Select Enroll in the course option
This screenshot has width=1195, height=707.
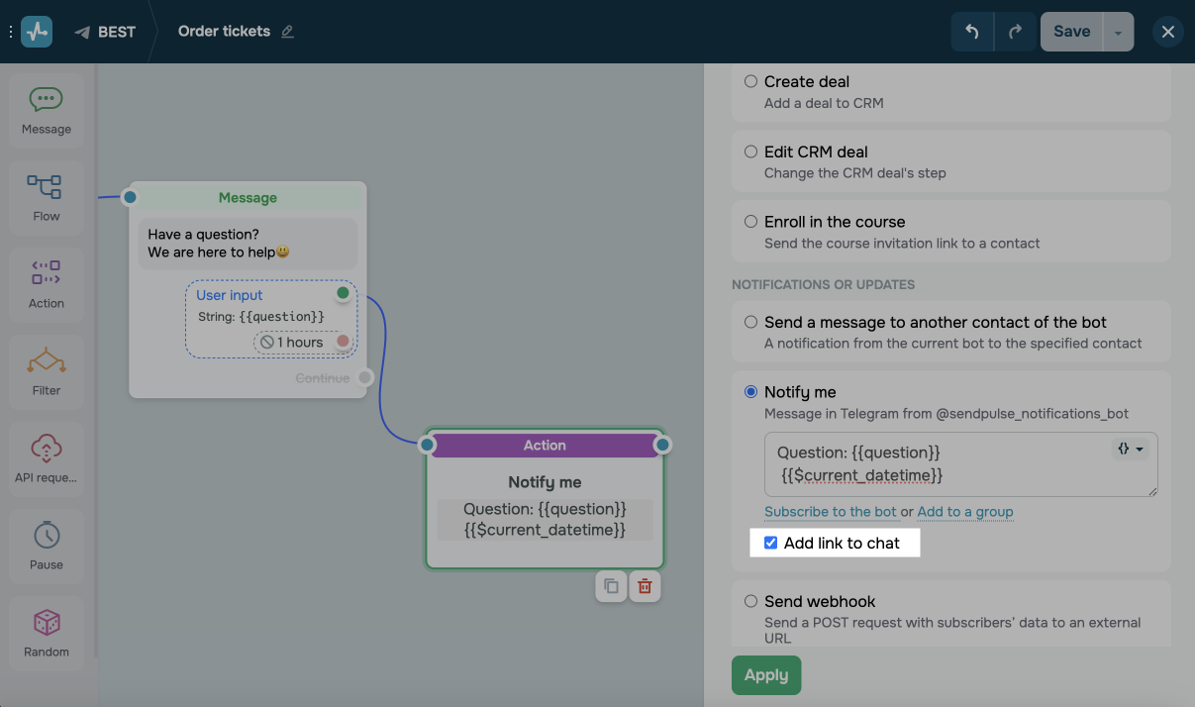coord(750,222)
